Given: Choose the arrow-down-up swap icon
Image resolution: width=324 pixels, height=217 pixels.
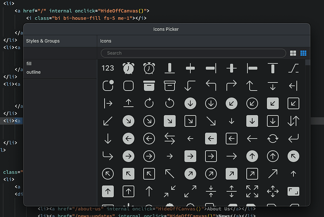Looking at the screenshot, I should (x=293, y=121).
